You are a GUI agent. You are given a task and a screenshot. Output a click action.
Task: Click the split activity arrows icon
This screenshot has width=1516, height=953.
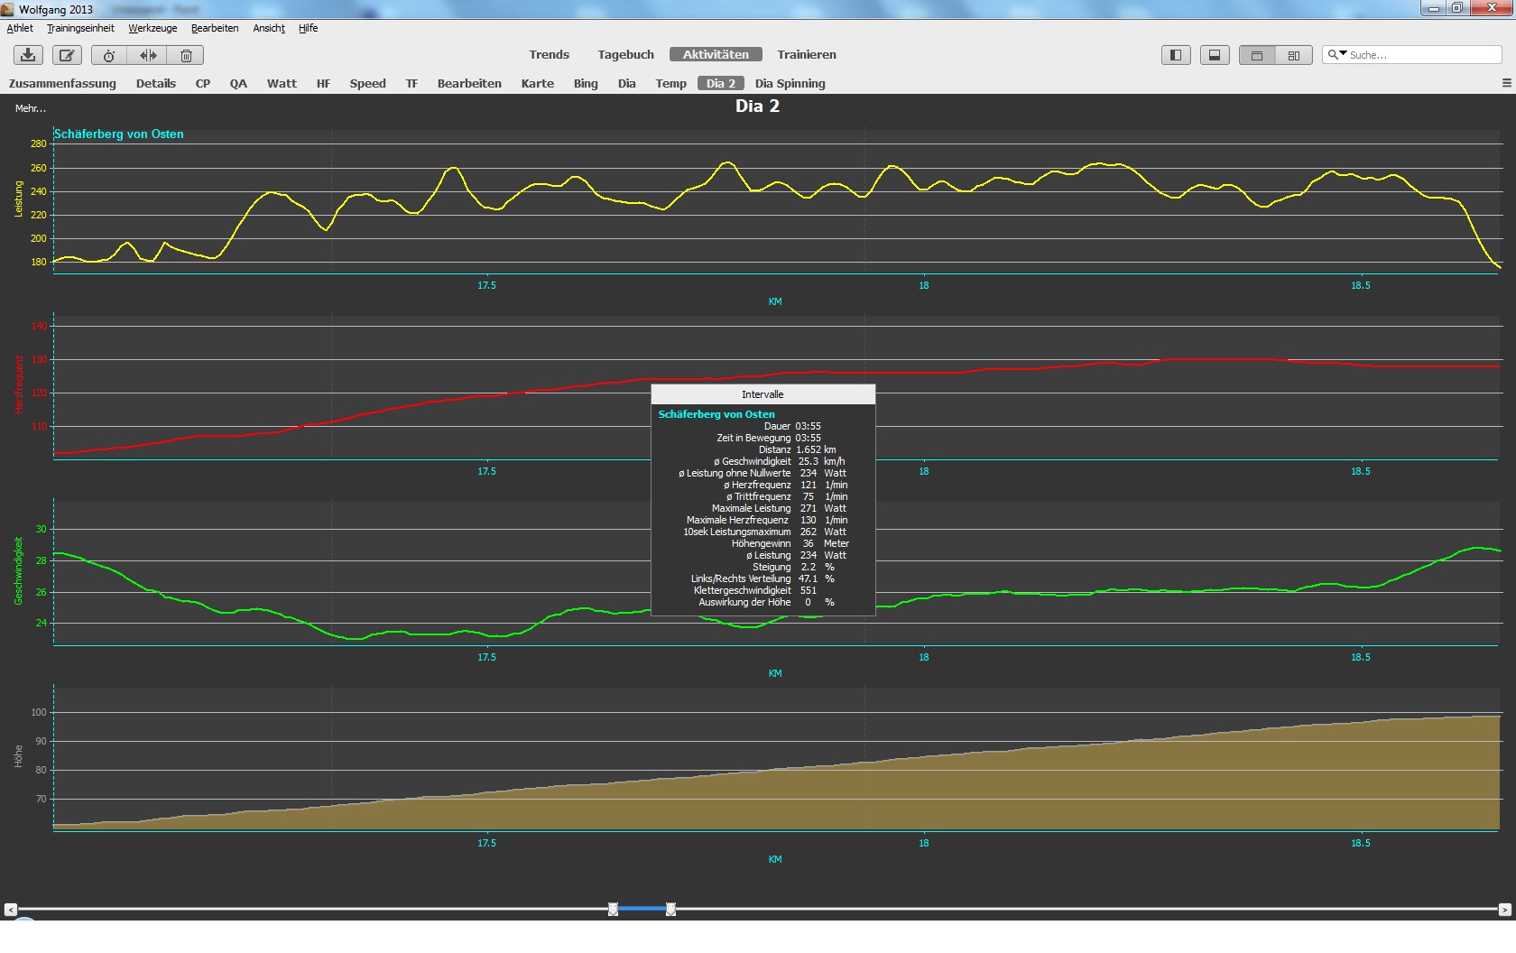tap(148, 55)
